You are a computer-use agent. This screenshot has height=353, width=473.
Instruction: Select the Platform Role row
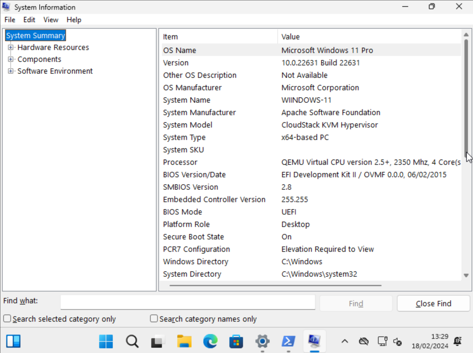coord(311,224)
